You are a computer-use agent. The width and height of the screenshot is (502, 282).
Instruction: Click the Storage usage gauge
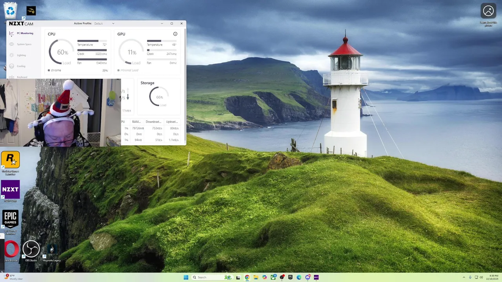coord(159,97)
